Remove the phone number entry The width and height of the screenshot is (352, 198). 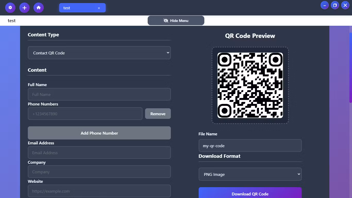pos(158,114)
